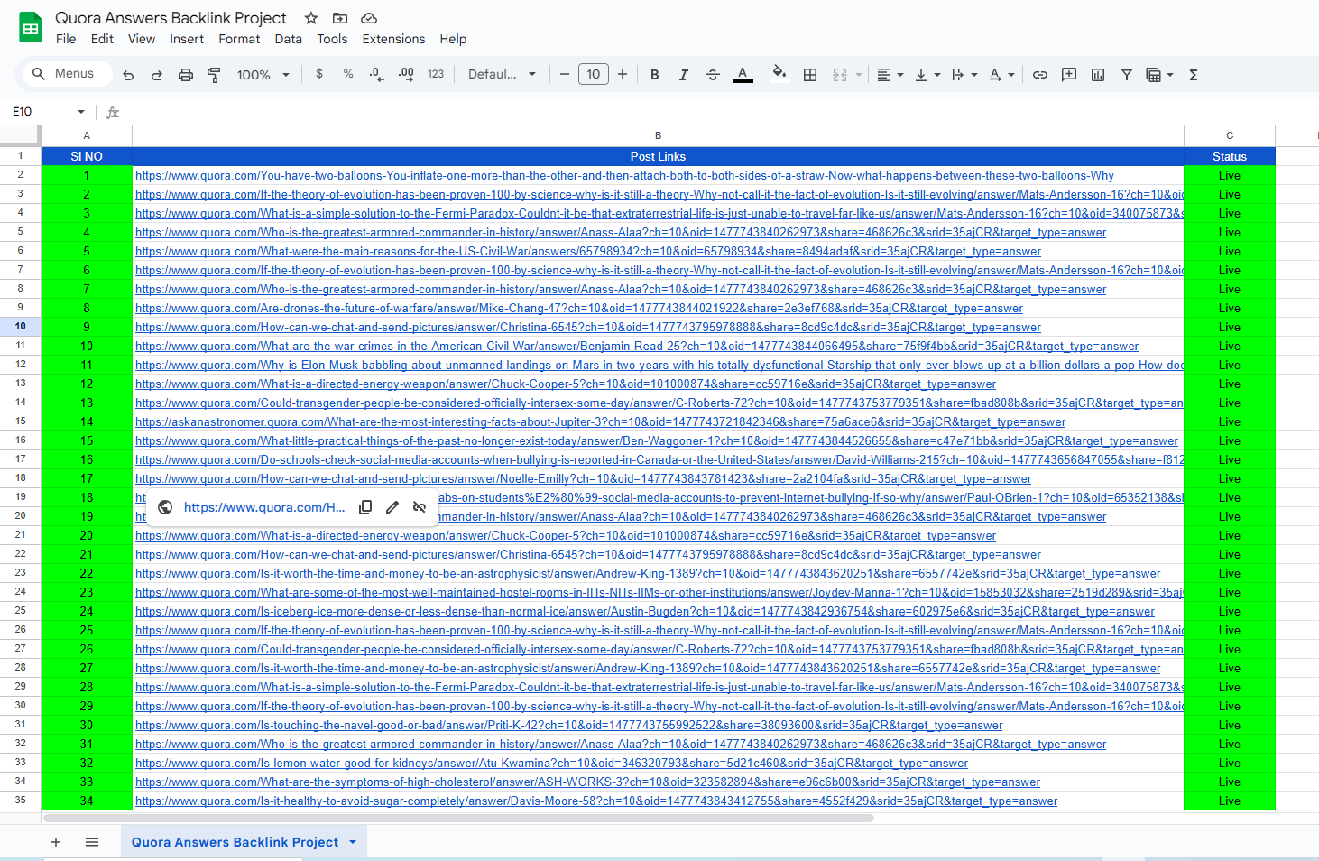The height and width of the screenshot is (861, 1319).
Task: Check the cloud save status icon
Action: coord(369,18)
